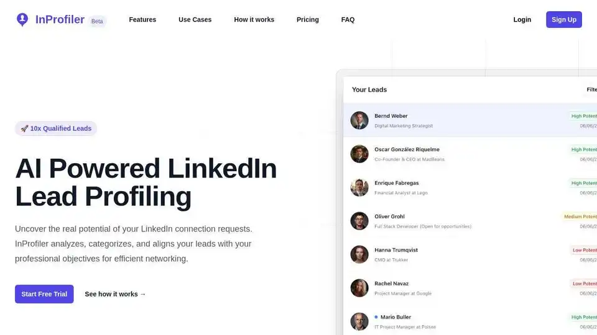Select Oliver Grohl's avatar
Screen dimensions: 597x335
point(359,221)
